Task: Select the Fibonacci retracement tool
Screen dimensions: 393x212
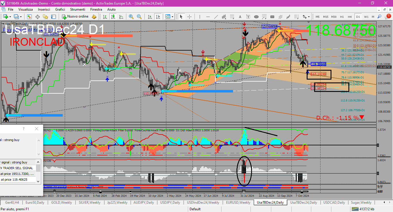Action: coord(232,17)
